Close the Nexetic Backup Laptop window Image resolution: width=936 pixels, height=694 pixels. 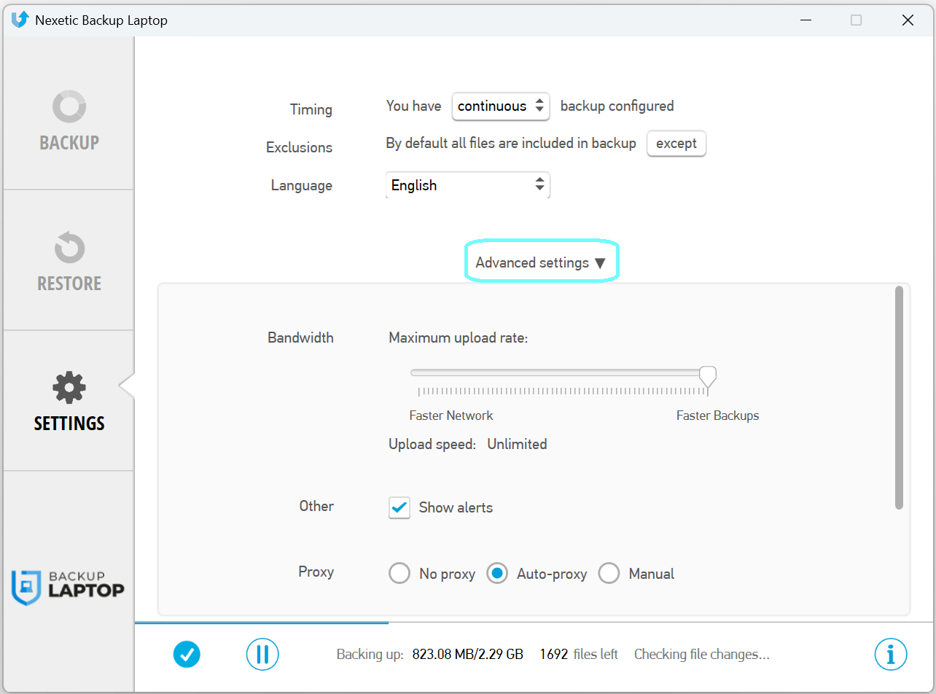tap(908, 20)
